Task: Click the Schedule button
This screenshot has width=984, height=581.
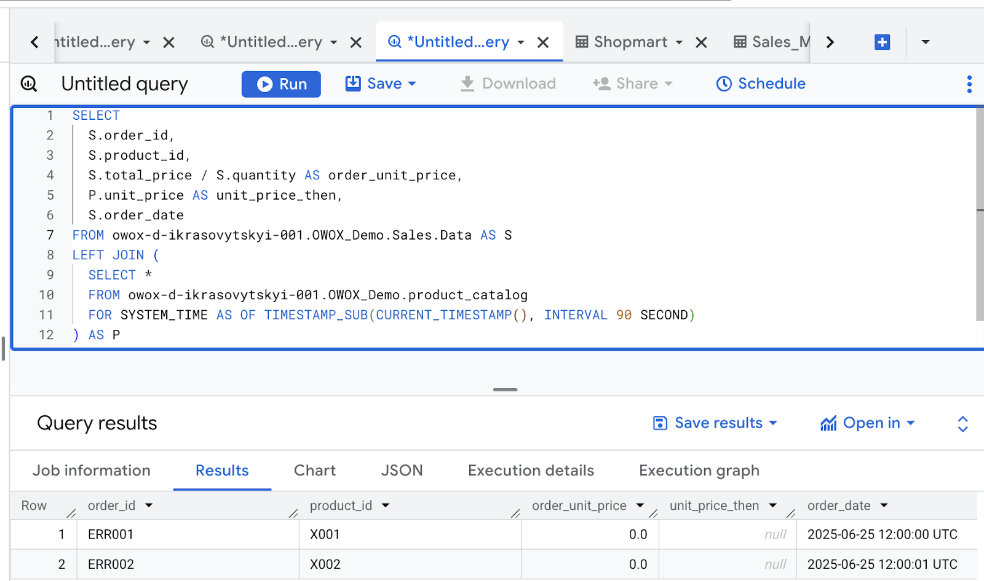Action: (x=761, y=84)
